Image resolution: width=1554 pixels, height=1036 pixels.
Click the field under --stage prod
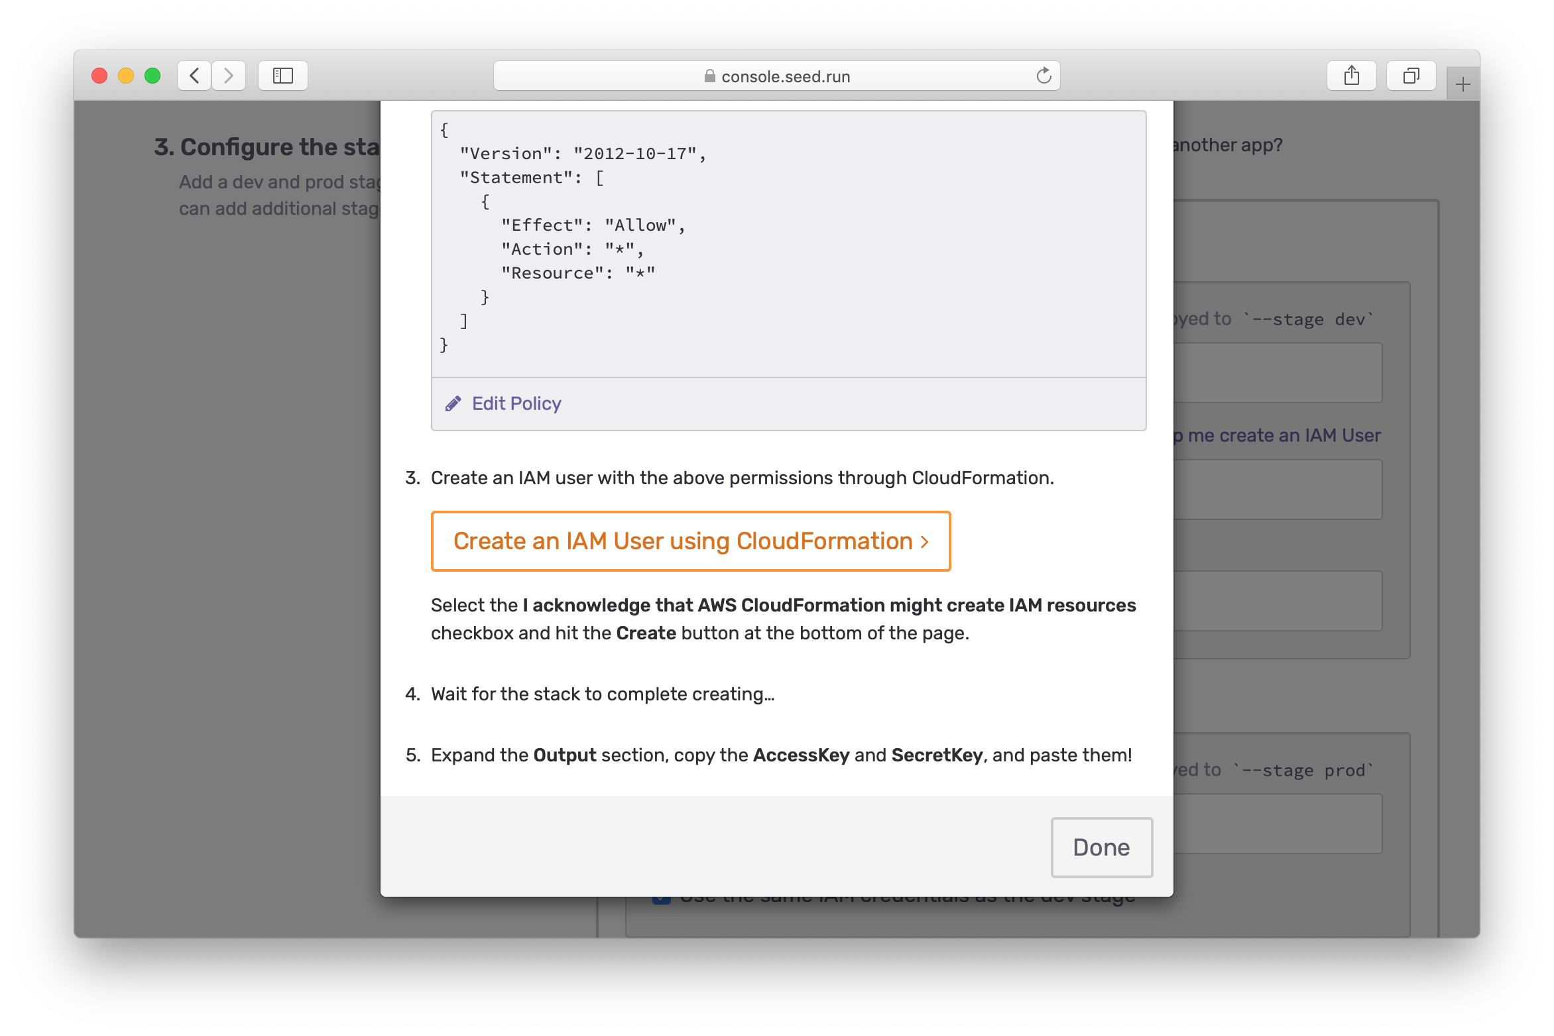pyautogui.click(x=1277, y=824)
